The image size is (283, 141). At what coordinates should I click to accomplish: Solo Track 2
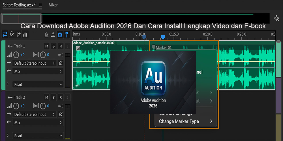tap(53, 98)
